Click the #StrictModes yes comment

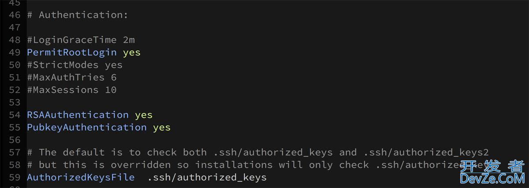click(75, 65)
